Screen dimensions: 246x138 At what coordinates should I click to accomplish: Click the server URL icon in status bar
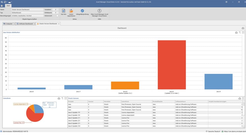pos(222,131)
